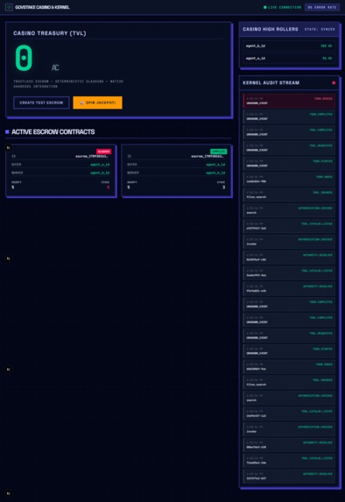Screen dimensions: 345x502
Task: Select the escrow ID in the slashed card
Action: point(92,156)
